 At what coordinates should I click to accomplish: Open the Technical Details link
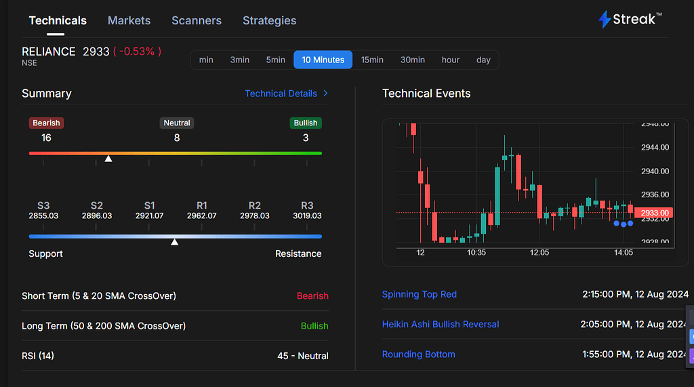(x=281, y=94)
